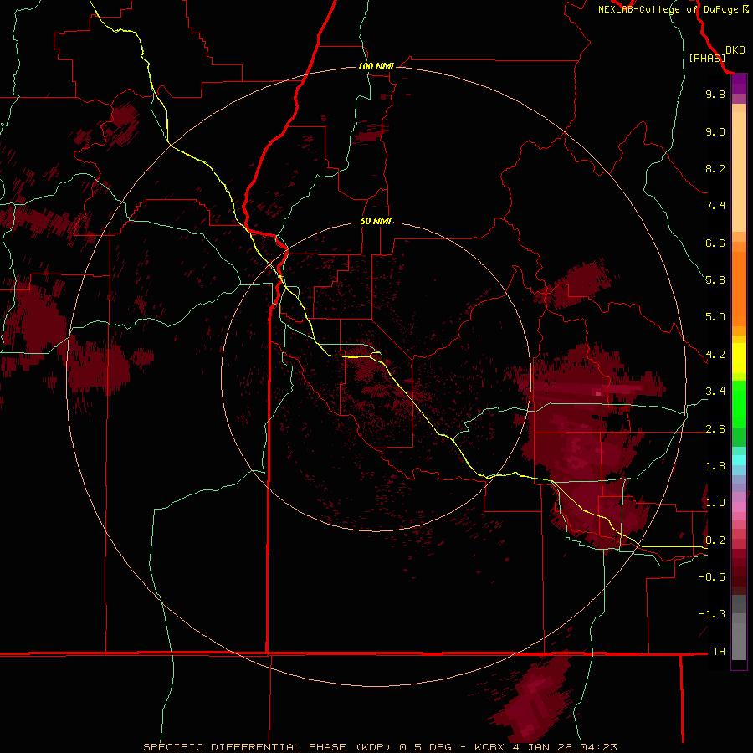Click the 1.8 legend scale value
This screenshot has width=753, height=753.
pos(715,466)
